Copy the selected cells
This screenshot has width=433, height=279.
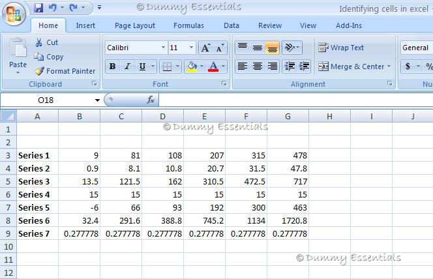[x=49, y=57]
